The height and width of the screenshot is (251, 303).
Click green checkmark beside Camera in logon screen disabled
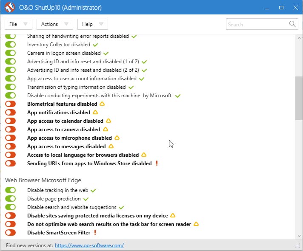pyautogui.click(x=106, y=54)
